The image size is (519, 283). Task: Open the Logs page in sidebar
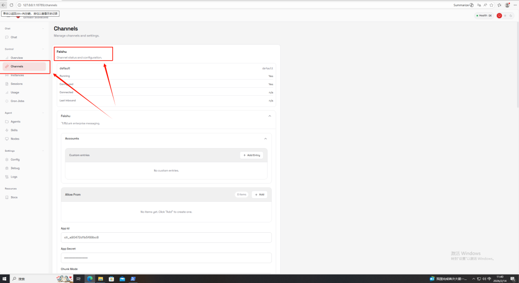tap(14, 176)
